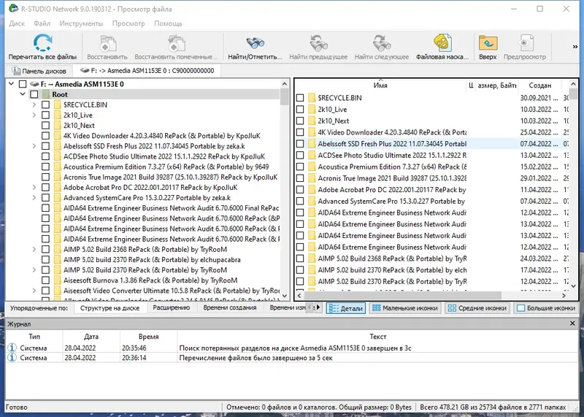This screenshot has width=584, height=417.
Task: Click the Имя column header
Action: tap(380, 85)
